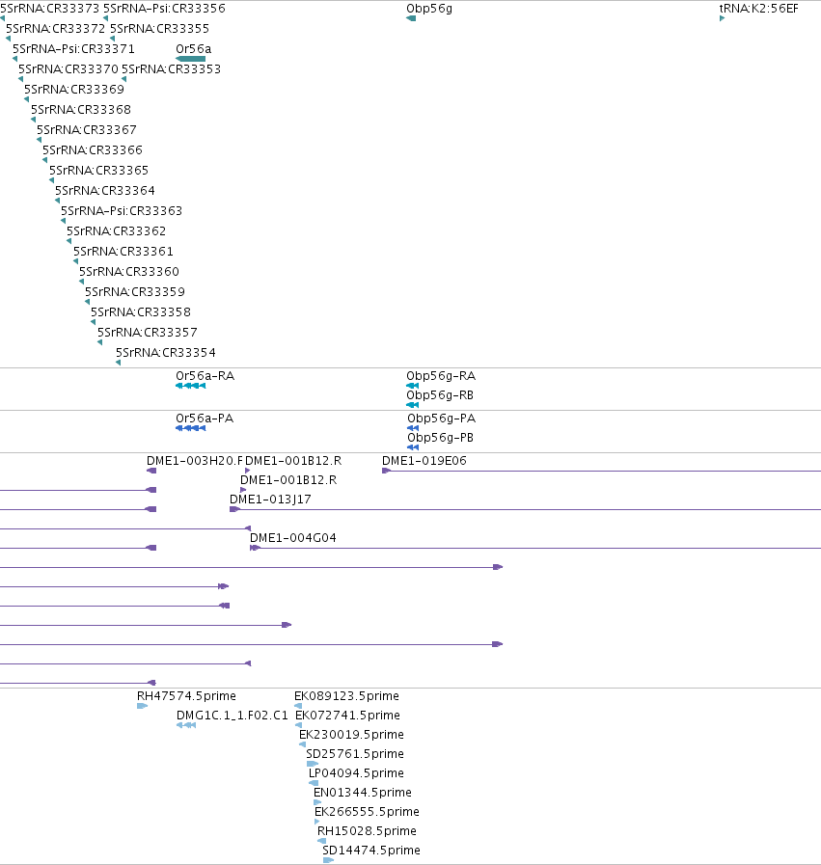Select the SD14474.5prime EST label
This screenshot has height=865, width=821.
pyautogui.click(x=371, y=851)
